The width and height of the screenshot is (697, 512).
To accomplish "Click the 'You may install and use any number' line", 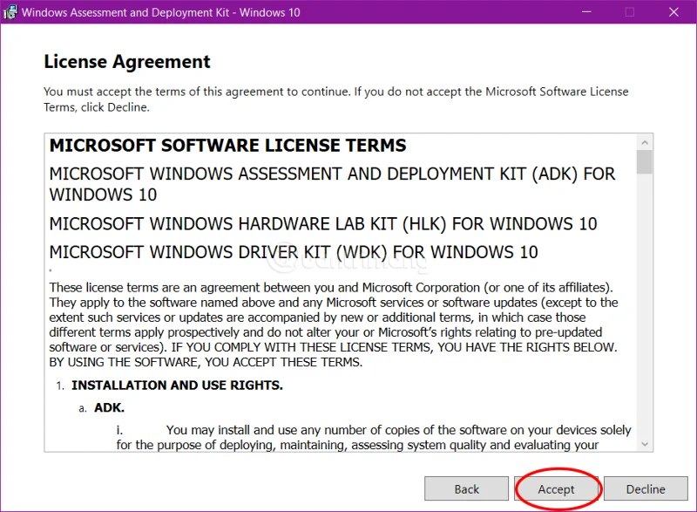I will 398,430.
